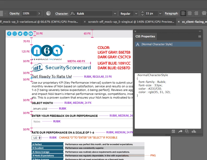Align paragraph text left
The width and height of the screenshot is (207, 160).
tap(183, 13)
